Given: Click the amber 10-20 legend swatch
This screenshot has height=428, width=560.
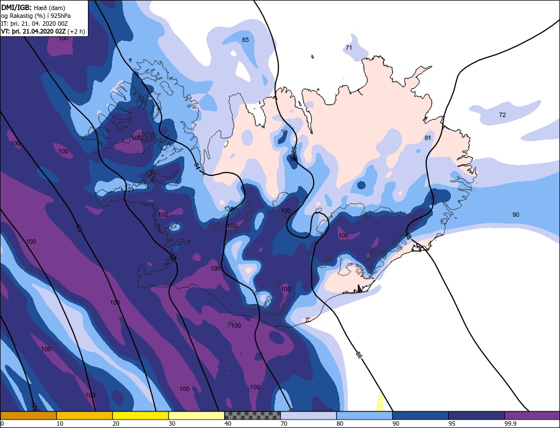Looking at the screenshot, I should (85, 416).
